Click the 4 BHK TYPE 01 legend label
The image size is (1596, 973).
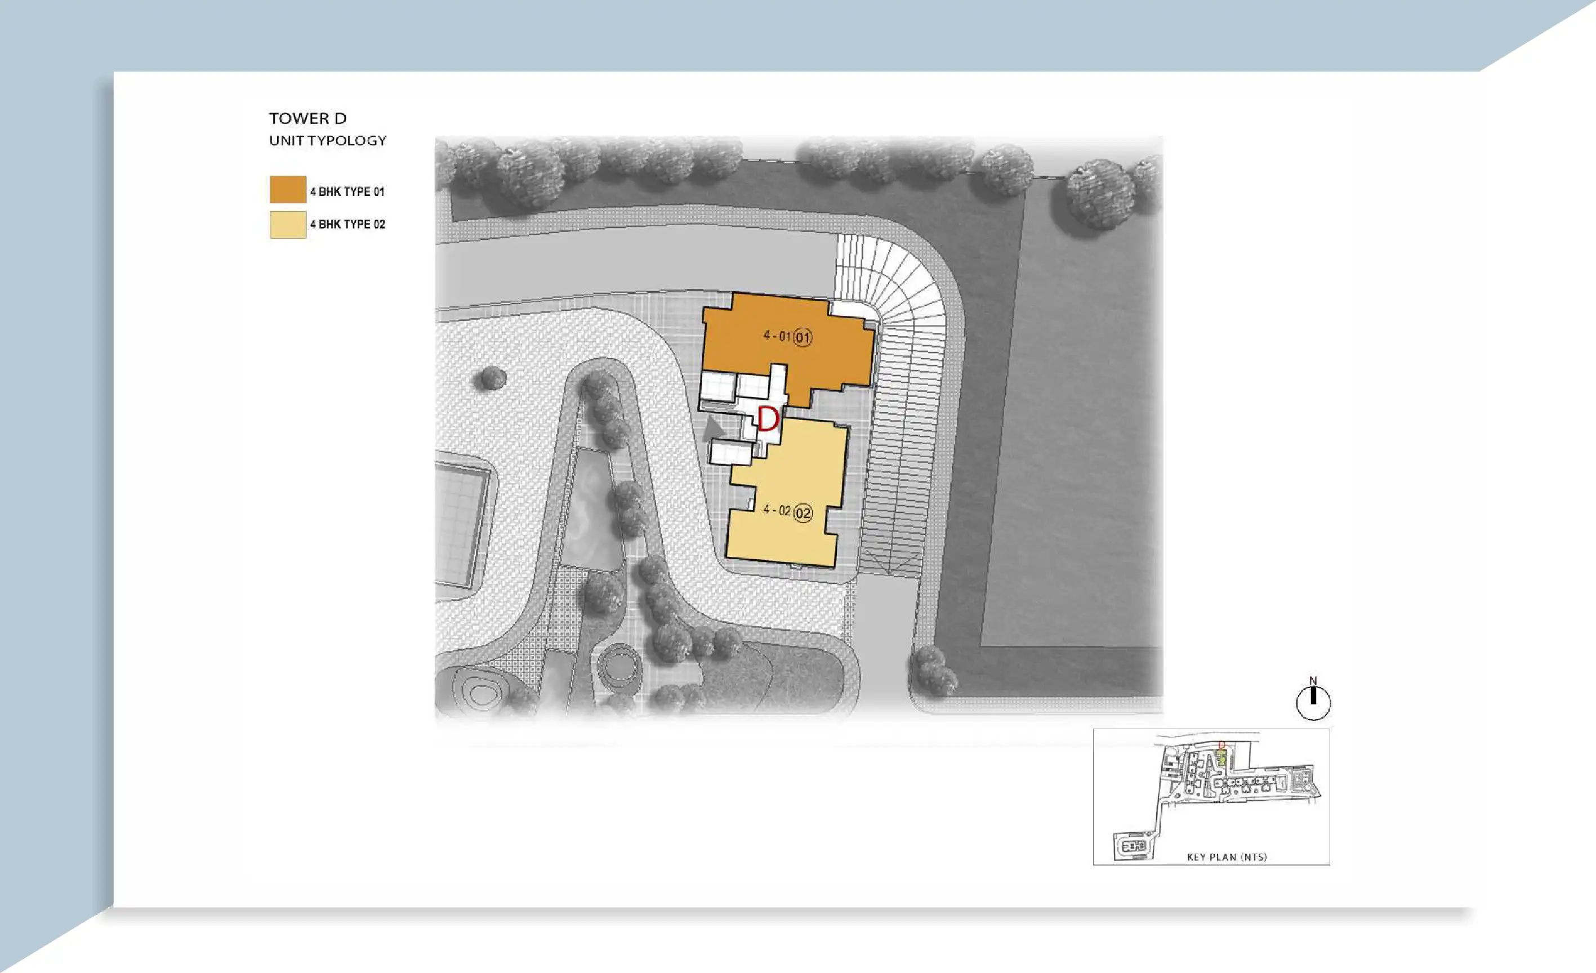[347, 192]
